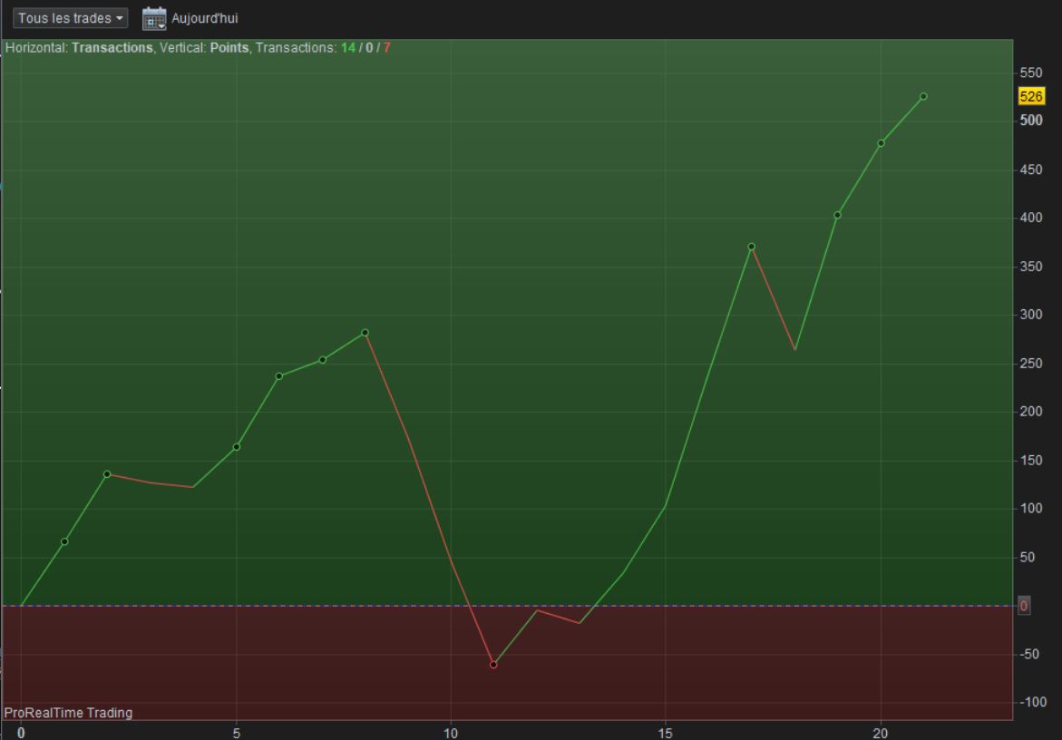The image size is (1062, 740).
Task: Click the data point at transaction 2
Action: click(x=107, y=474)
